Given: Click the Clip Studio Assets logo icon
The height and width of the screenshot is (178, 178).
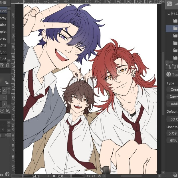Looking at the screenshot, I should click(169, 4).
